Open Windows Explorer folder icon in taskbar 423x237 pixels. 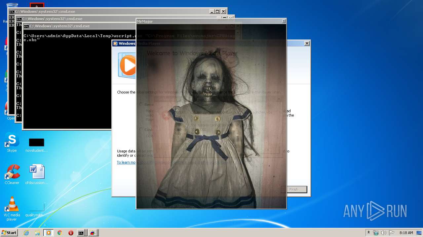pos(37,233)
